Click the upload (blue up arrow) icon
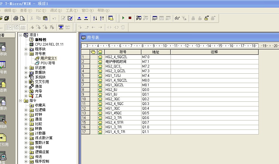The image size is (279, 164). 79,18
